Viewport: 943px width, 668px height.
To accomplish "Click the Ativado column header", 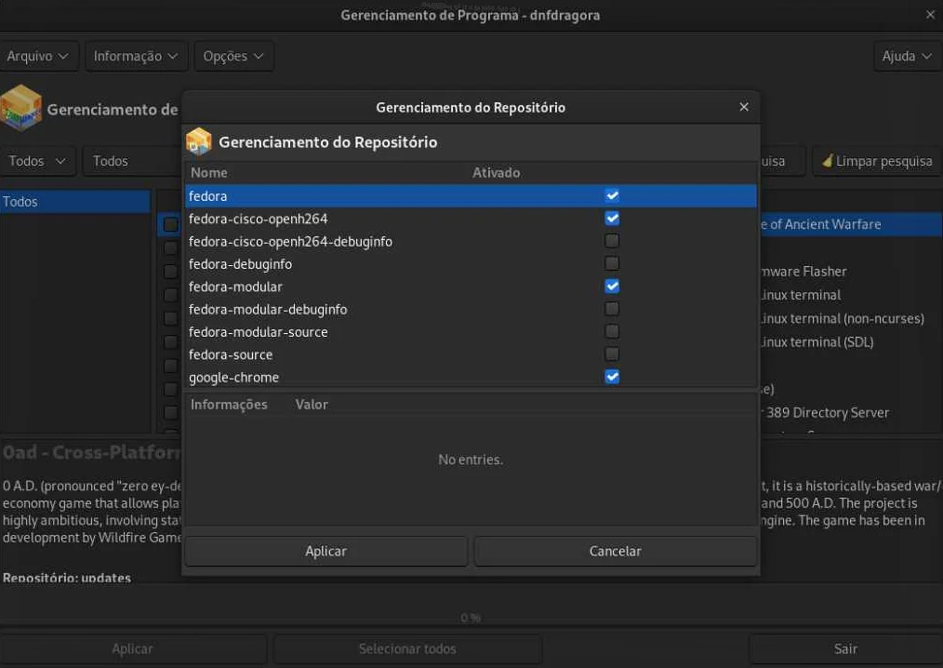I will (497, 173).
